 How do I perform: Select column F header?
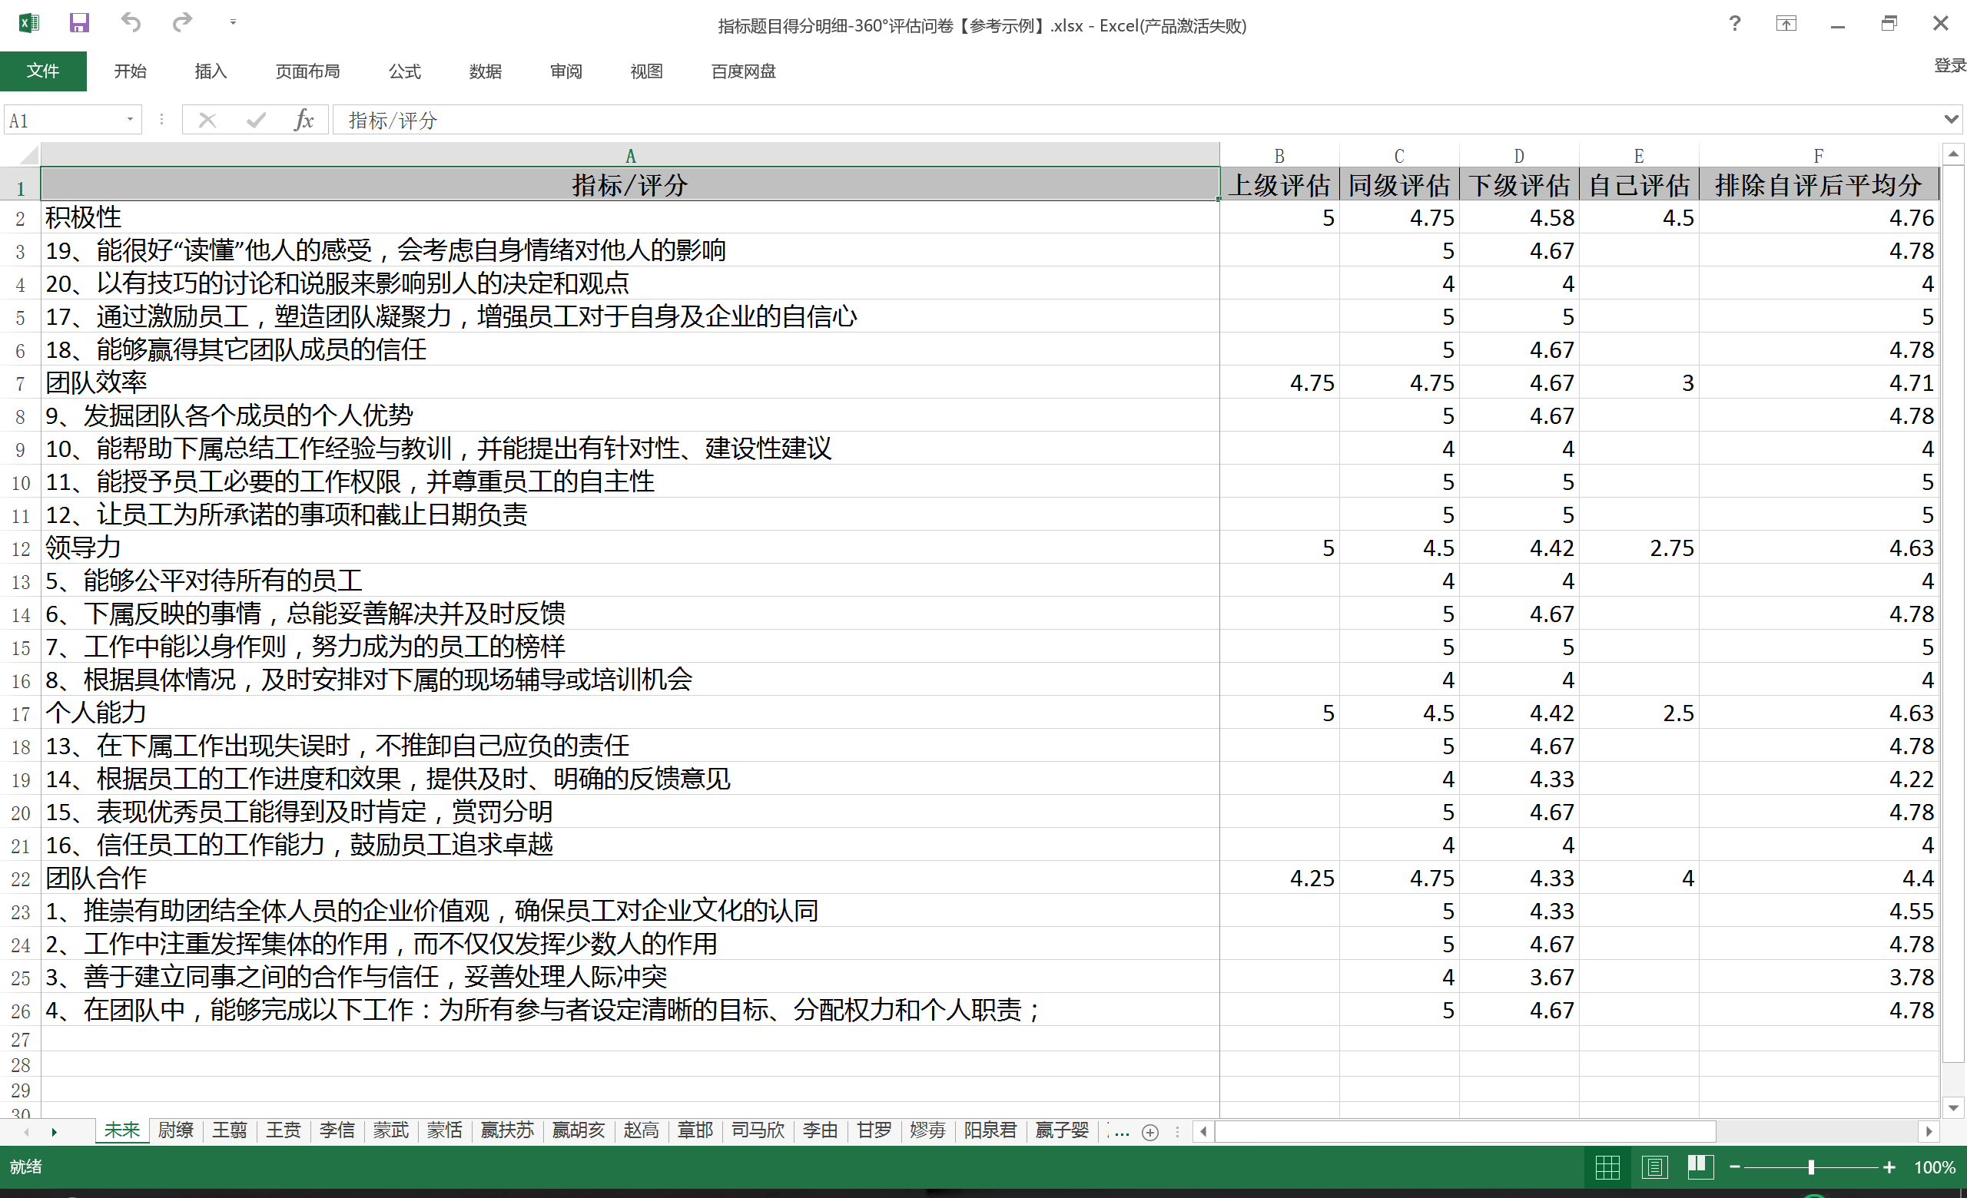pos(1818,154)
